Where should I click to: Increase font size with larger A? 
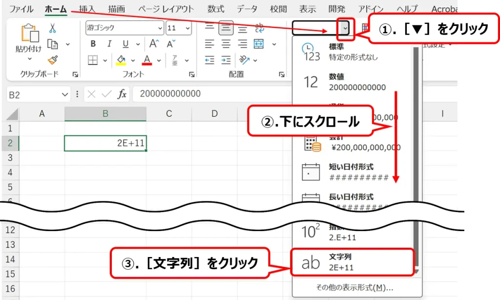[x=154, y=43]
